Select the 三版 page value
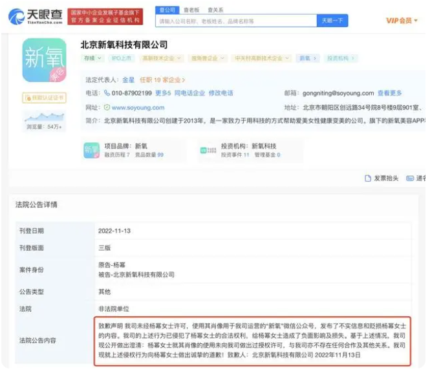Screen dimensions: 430x373 105,248
